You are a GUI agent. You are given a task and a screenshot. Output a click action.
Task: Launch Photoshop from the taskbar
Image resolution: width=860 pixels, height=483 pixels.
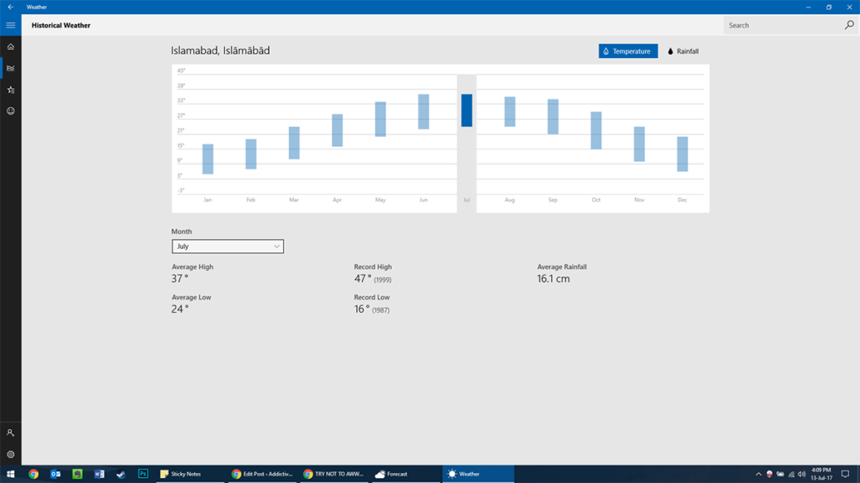(x=143, y=473)
